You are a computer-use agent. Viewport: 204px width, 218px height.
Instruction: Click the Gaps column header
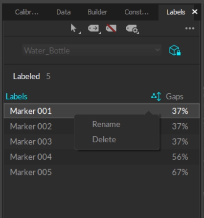[175, 97]
